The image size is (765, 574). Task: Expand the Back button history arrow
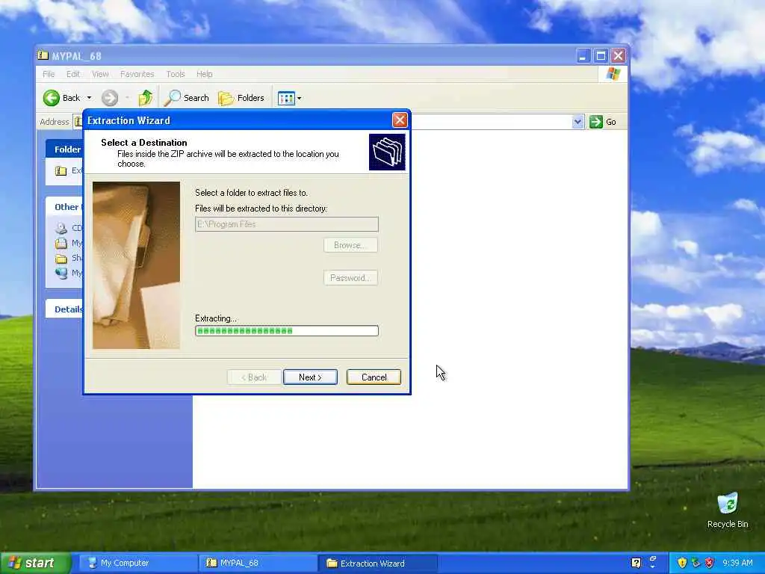[90, 98]
